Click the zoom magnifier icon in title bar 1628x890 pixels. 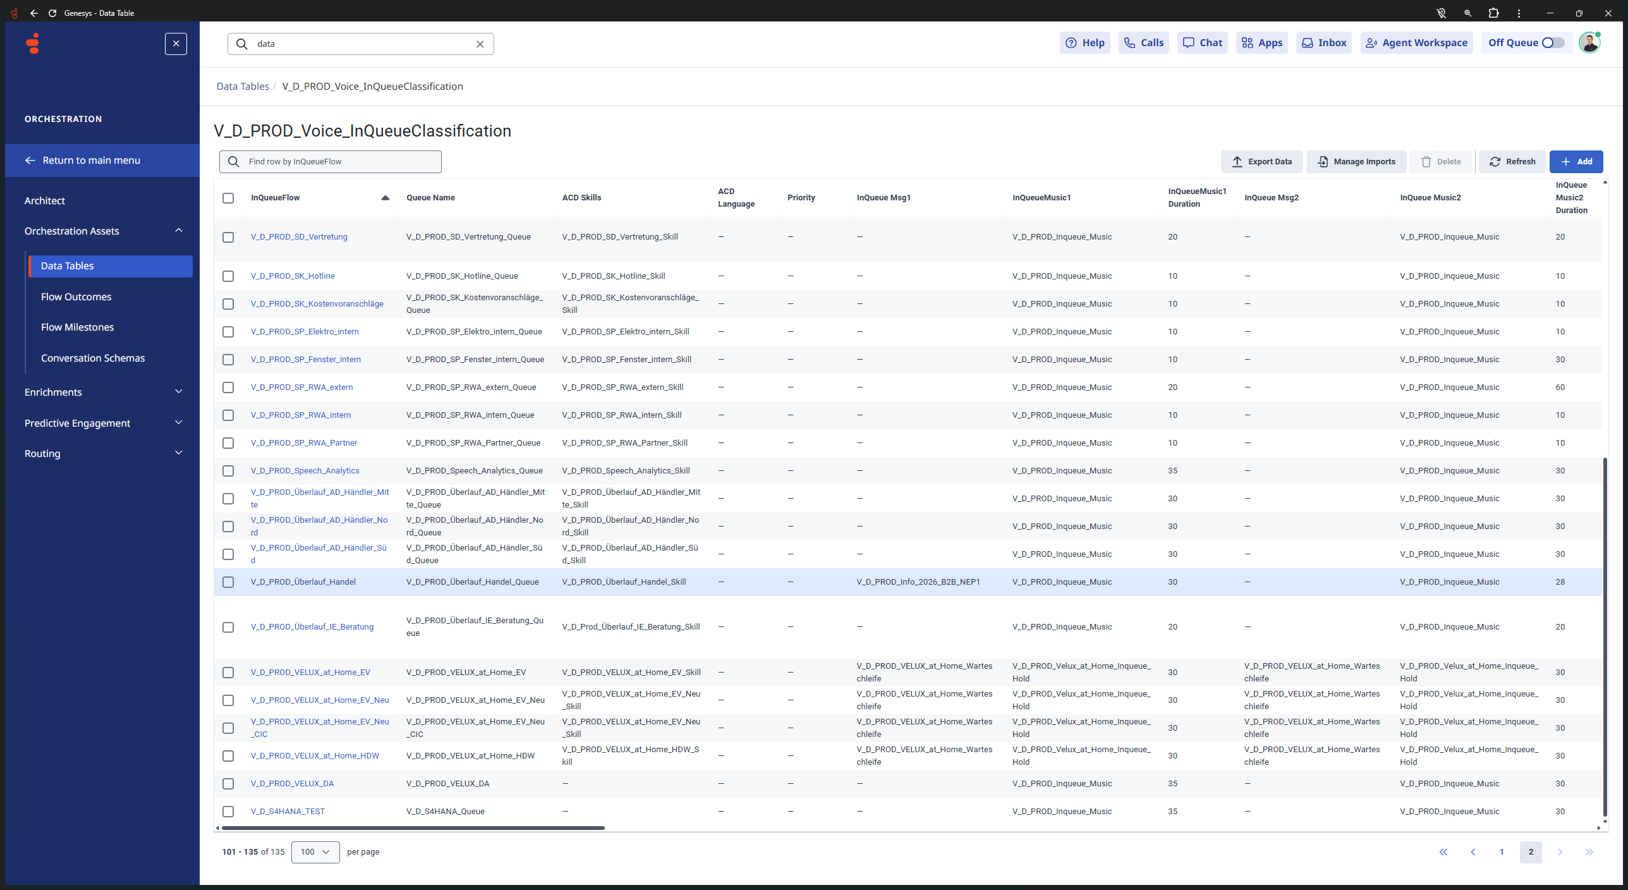(x=1467, y=13)
